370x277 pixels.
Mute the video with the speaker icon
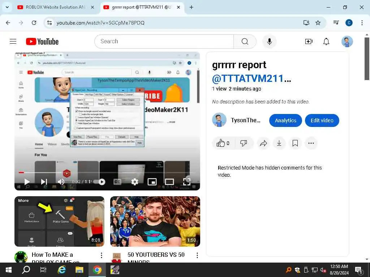(x=61, y=182)
